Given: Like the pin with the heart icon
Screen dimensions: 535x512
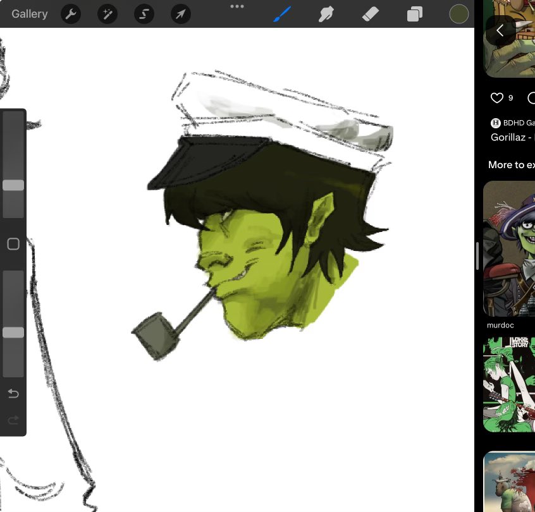Looking at the screenshot, I should (x=497, y=98).
